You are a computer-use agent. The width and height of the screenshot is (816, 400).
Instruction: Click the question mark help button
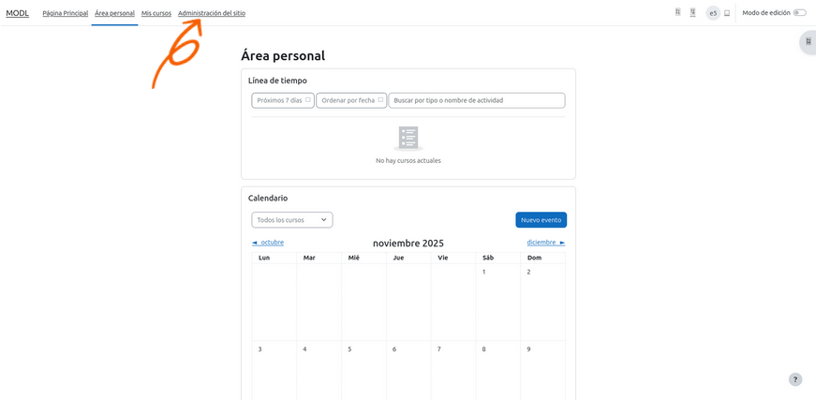click(794, 379)
